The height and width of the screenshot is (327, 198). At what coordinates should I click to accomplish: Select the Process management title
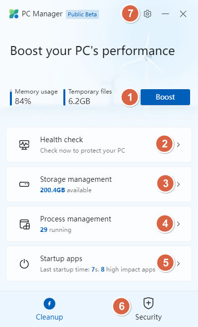[x=76, y=219]
